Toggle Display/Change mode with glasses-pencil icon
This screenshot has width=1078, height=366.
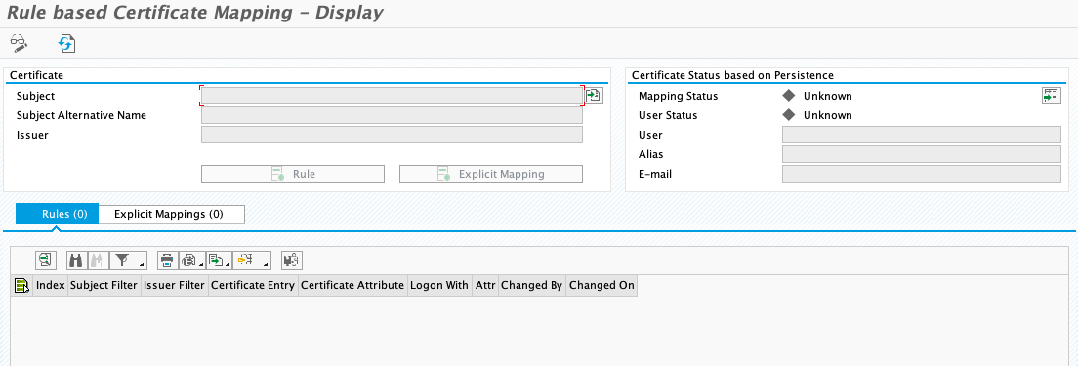click(x=20, y=44)
